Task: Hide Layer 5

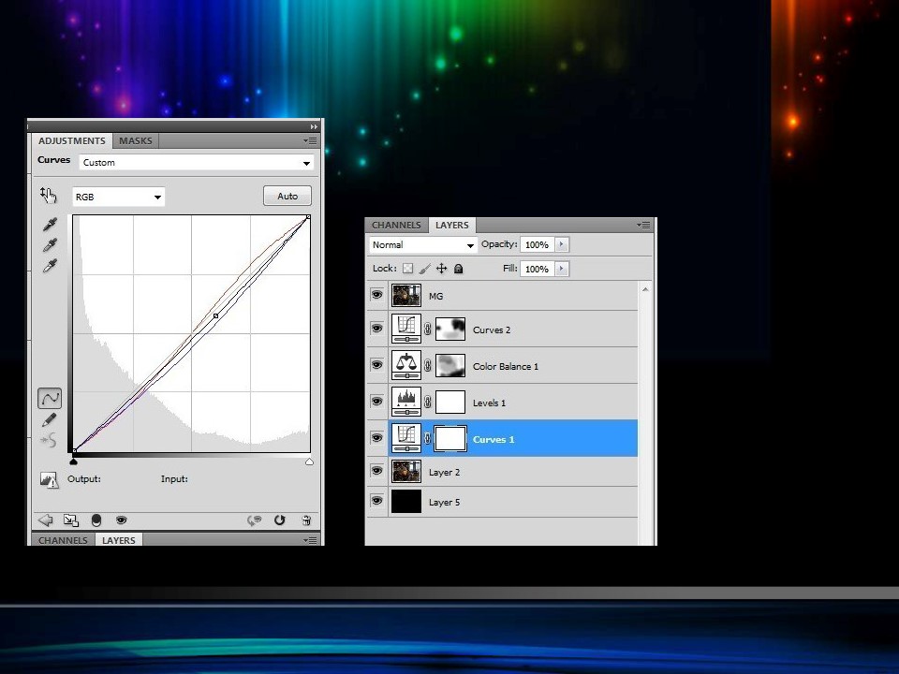Action: tap(376, 500)
